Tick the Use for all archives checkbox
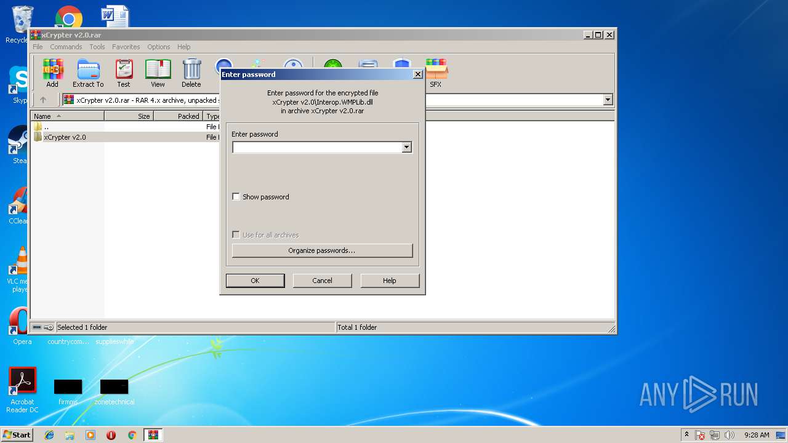Image resolution: width=788 pixels, height=443 pixels. coord(236,235)
